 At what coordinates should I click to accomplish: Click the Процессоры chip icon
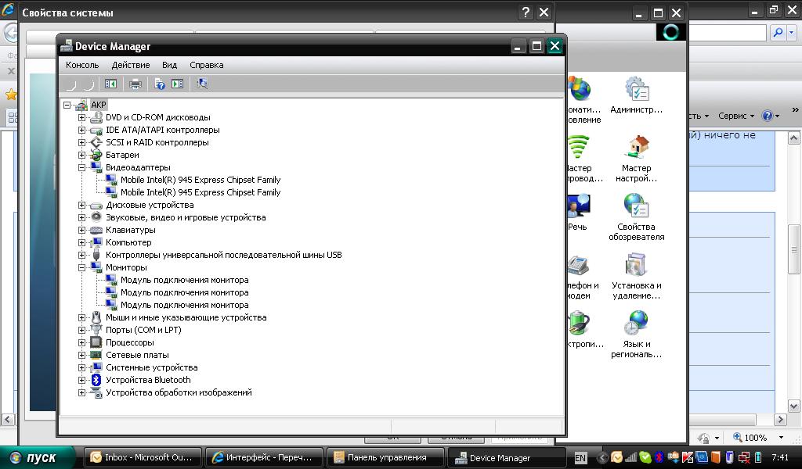click(x=96, y=342)
